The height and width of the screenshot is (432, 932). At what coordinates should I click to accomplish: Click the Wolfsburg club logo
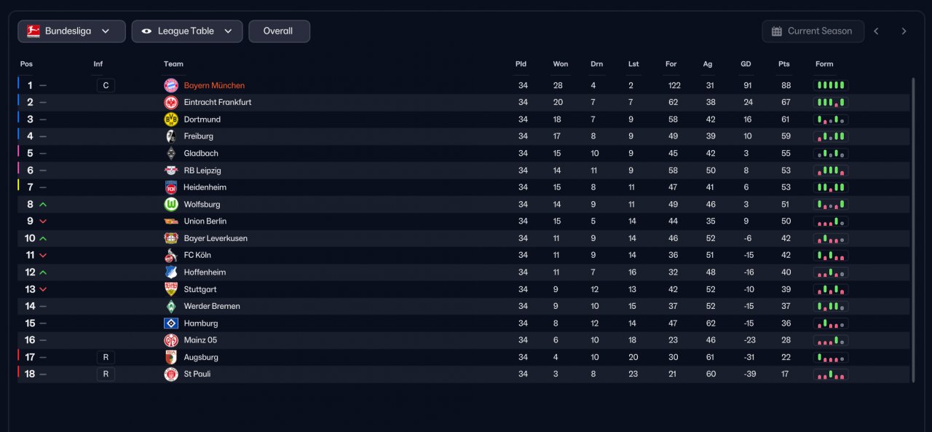[171, 205]
